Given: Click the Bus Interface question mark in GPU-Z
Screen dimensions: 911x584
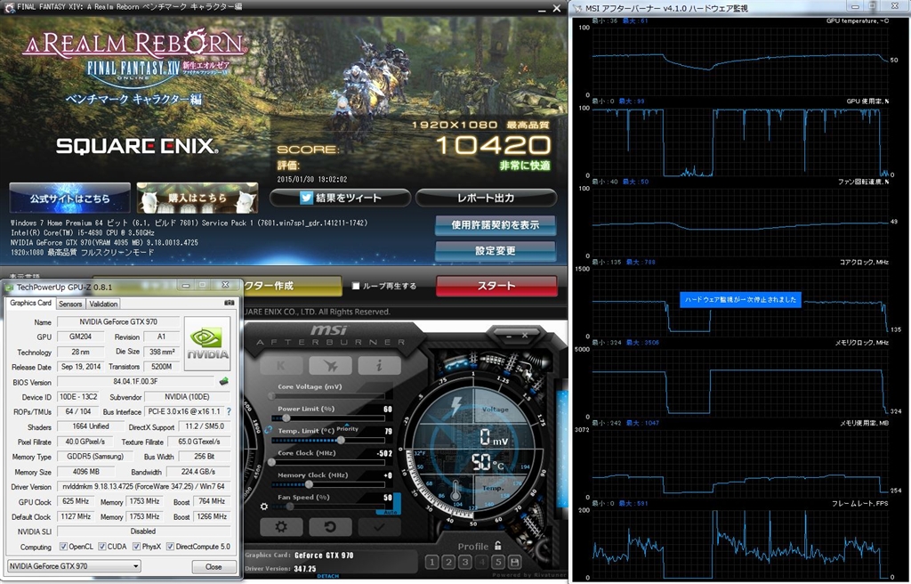Looking at the screenshot, I should (x=229, y=412).
